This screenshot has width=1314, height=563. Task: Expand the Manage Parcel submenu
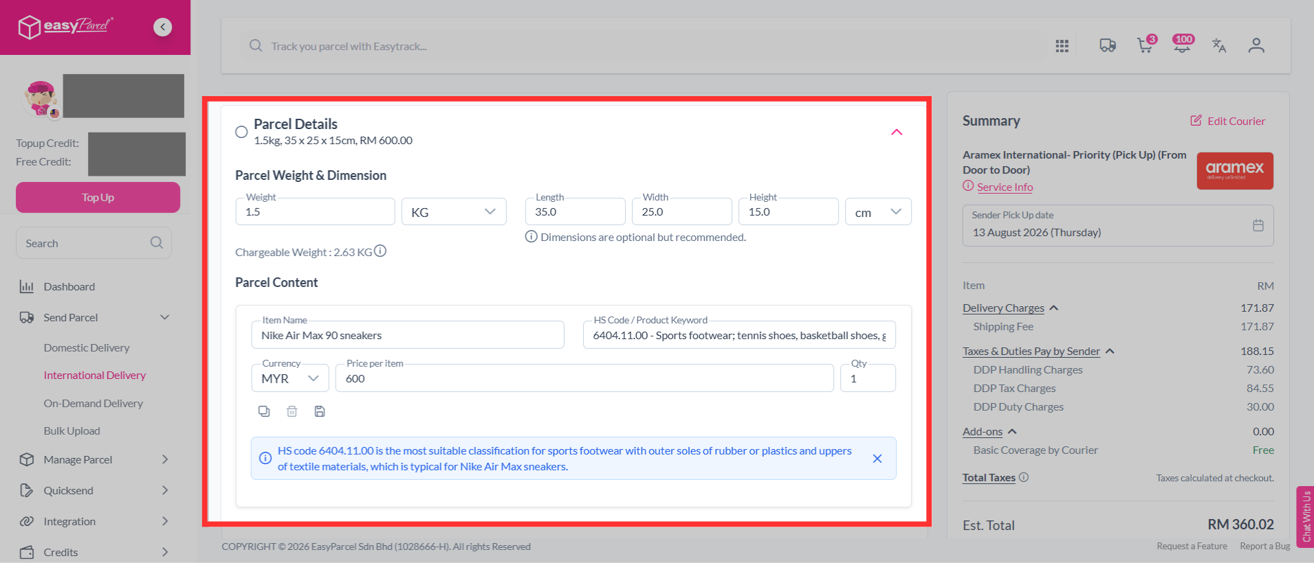click(x=165, y=459)
